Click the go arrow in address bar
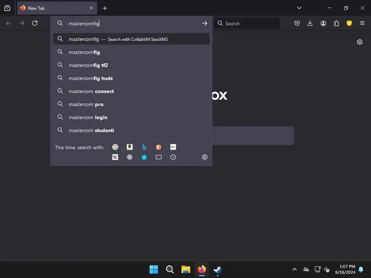The image size is (371, 278). click(205, 24)
